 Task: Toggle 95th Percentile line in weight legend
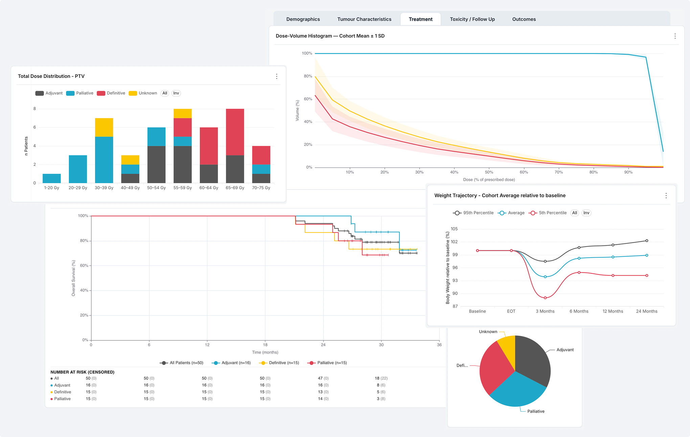473,213
